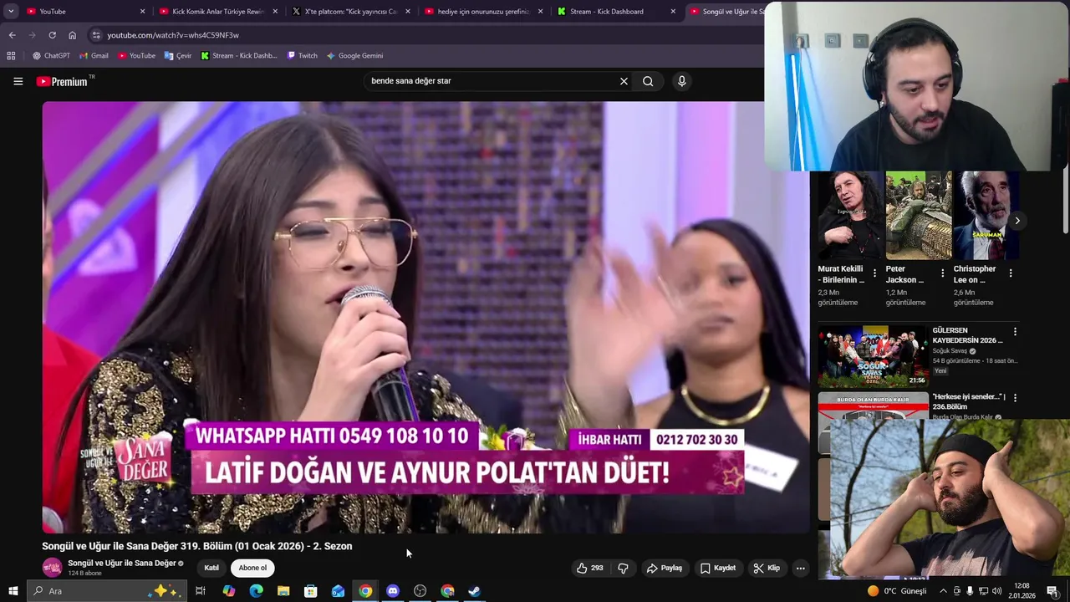Open Murat Kekilli short thumbnail
Image resolution: width=1070 pixels, height=602 pixels.
(x=850, y=216)
